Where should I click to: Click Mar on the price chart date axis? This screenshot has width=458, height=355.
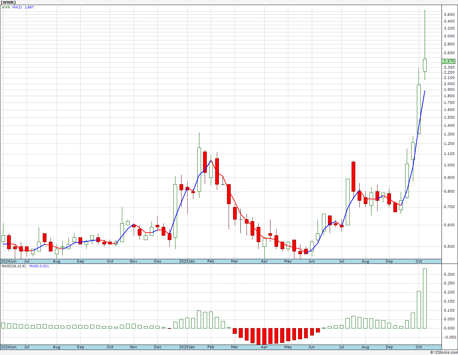point(234,261)
